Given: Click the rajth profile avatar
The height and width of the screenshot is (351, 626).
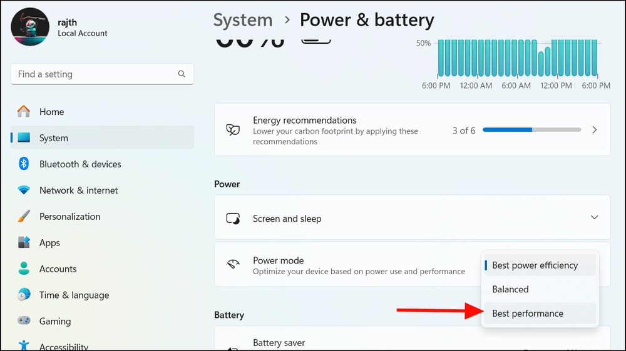Looking at the screenshot, I should click(30, 27).
